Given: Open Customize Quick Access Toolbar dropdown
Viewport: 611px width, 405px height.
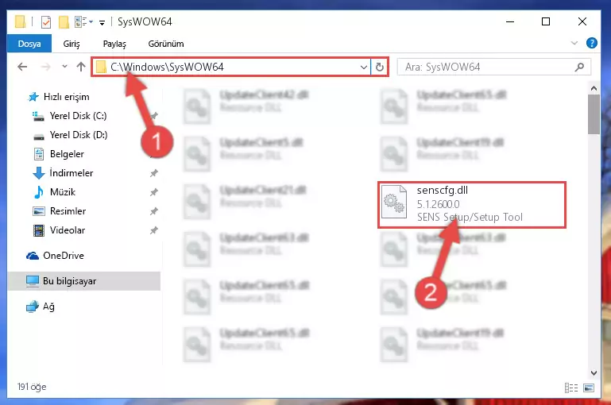Looking at the screenshot, I should [102, 22].
